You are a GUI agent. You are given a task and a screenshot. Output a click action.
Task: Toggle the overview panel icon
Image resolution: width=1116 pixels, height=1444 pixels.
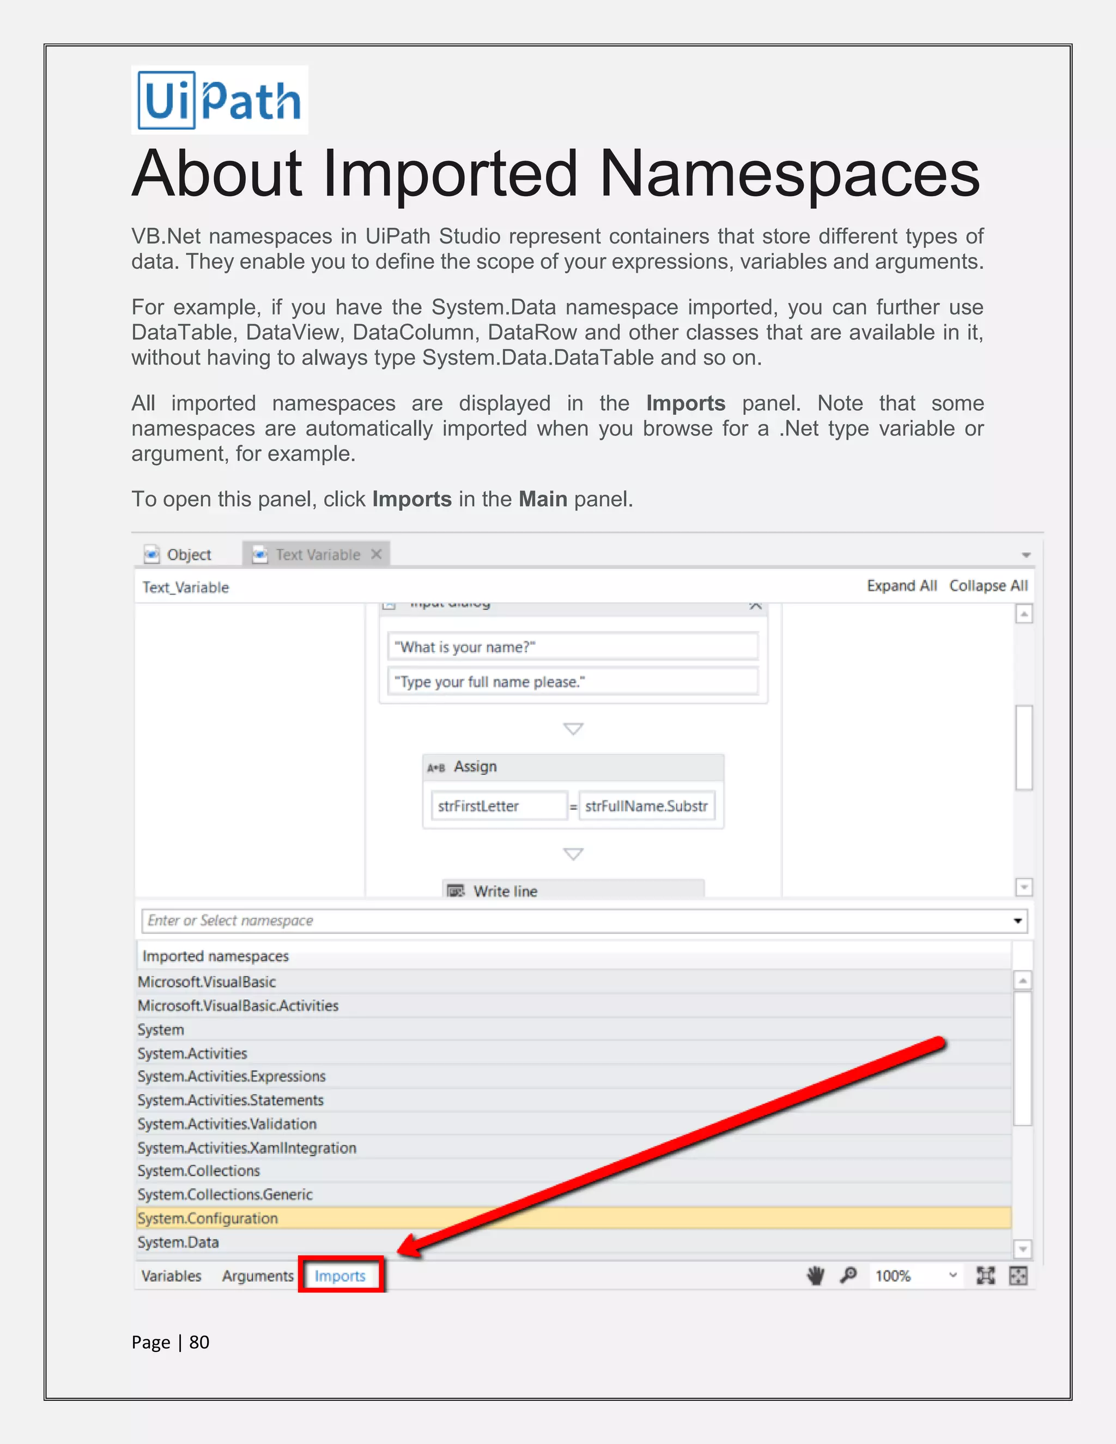coord(1018,1276)
